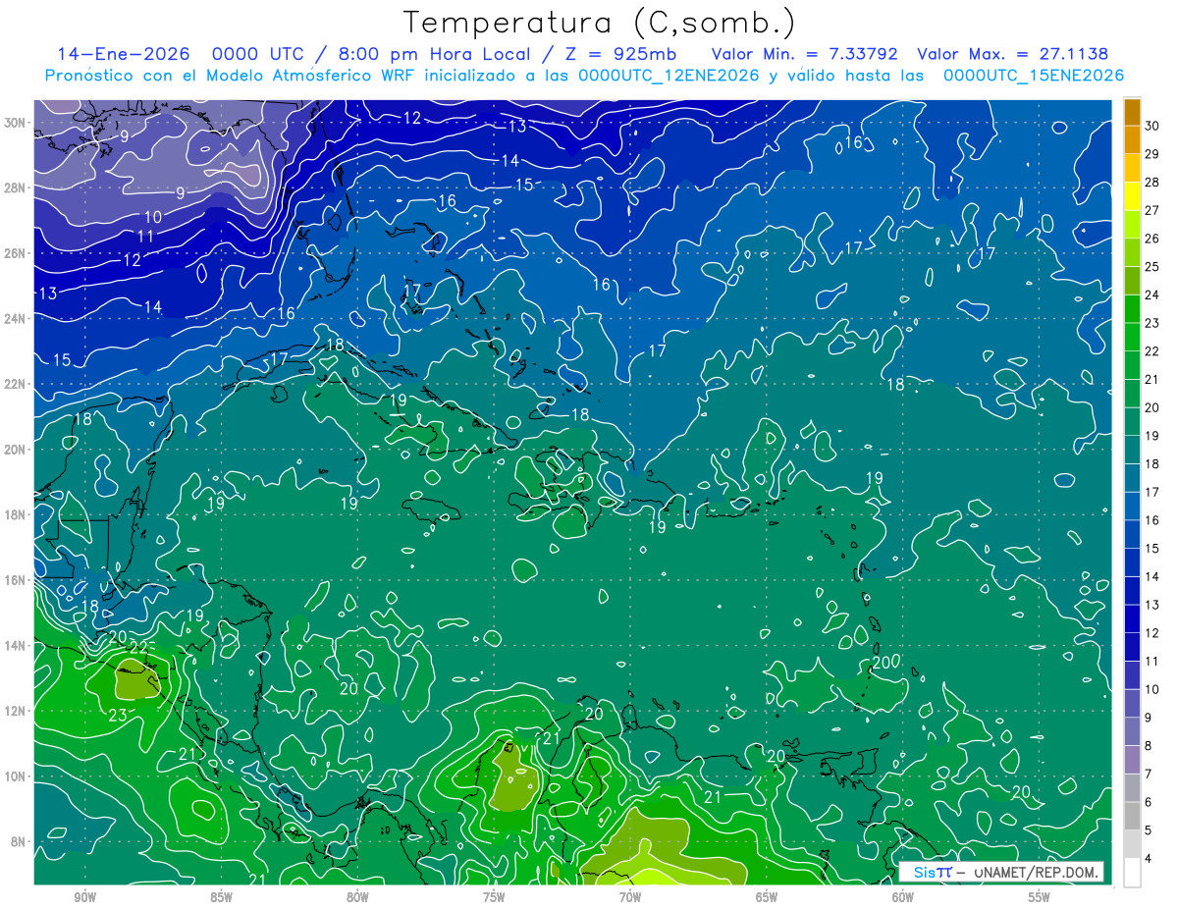Click the '30N' latitude axis label

[15, 122]
